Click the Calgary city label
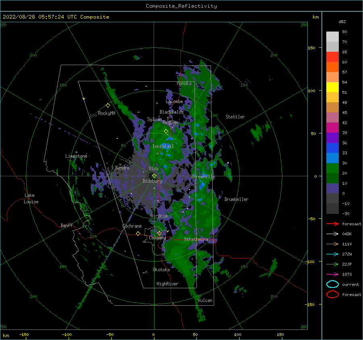 point(157,238)
